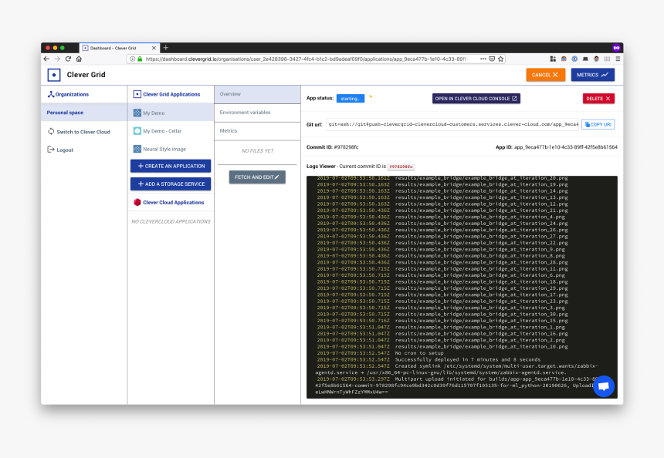
Task: Click the Clever Grid Applications square icon
Action: click(x=137, y=94)
